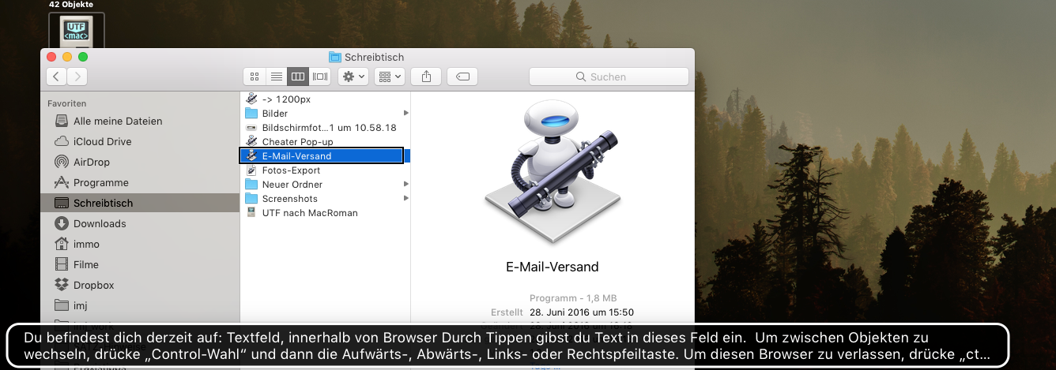Expand the Neuer Ordner arrow

405,184
